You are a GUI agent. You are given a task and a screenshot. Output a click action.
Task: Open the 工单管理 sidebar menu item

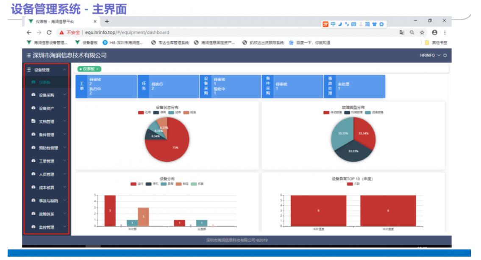[47, 161]
